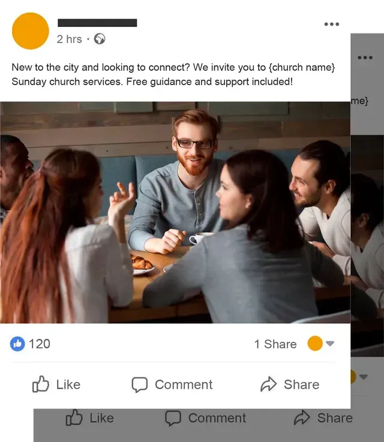Open the 1 Share count link

275,344
